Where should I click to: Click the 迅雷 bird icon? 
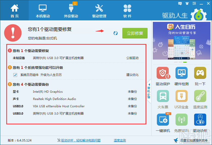point(176,140)
